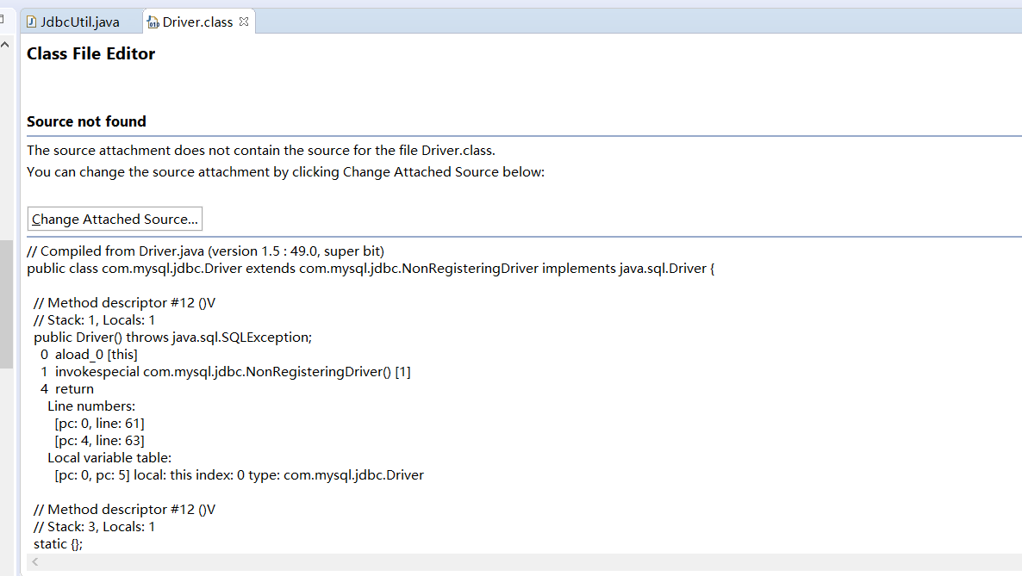The height and width of the screenshot is (576, 1022).
Task: Select the Driver.class editor tab
Action: coord(197,22)
